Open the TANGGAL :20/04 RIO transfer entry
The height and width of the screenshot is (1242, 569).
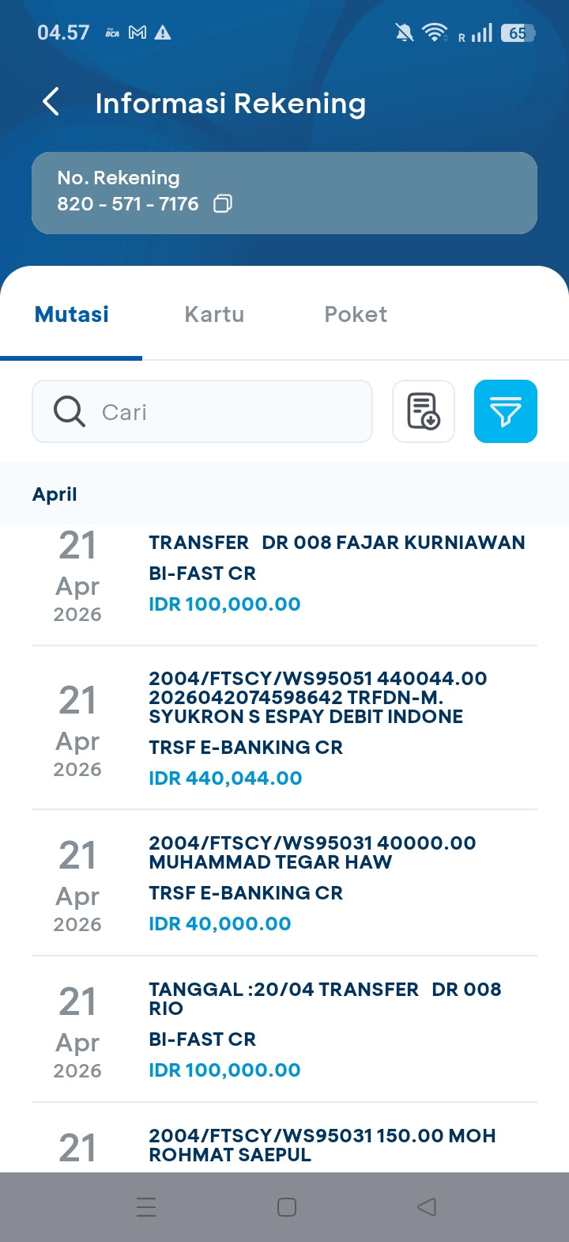point(284,1029)
